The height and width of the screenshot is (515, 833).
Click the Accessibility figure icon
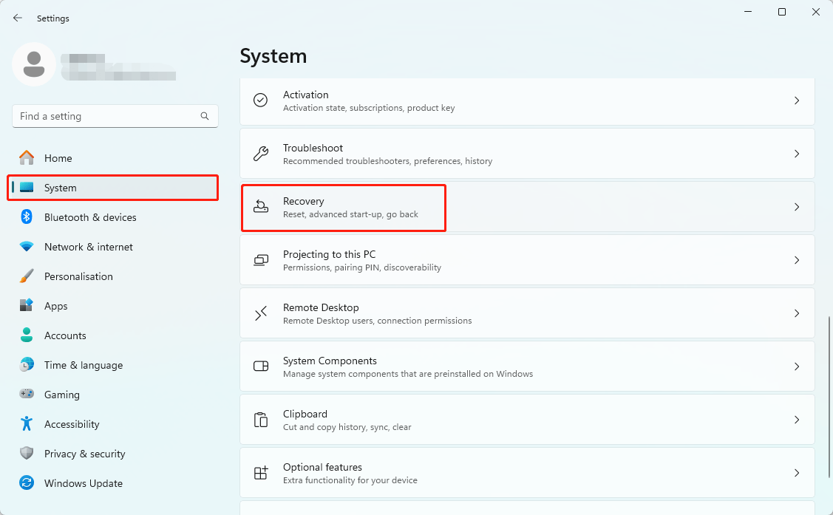click(27, 423)
